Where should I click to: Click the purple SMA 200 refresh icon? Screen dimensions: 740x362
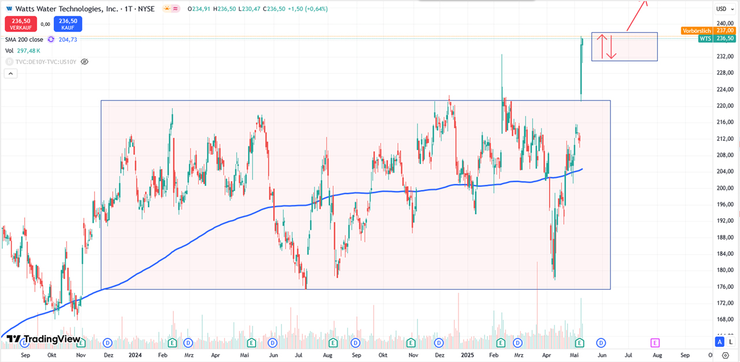point(51,39)
